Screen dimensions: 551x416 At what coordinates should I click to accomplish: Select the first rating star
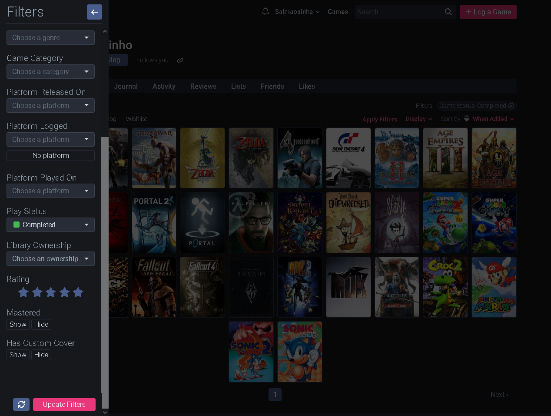23,292
